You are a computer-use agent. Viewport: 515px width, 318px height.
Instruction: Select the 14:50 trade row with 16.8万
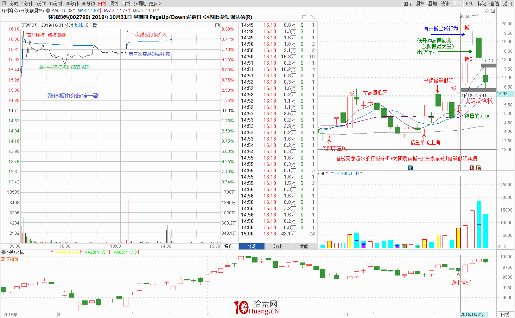[x=278, y=57]
